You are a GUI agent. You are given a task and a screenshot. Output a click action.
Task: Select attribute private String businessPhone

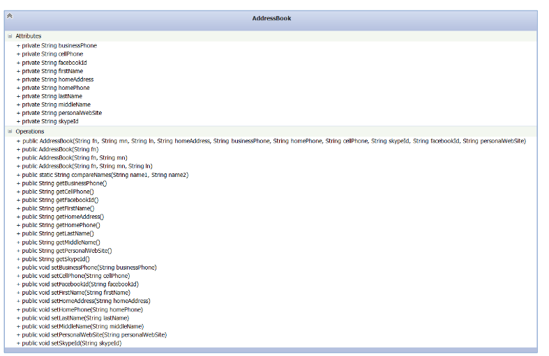(x=57, y=45)
